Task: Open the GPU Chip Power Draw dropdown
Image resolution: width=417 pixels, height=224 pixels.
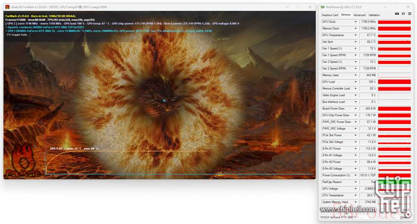Action: point(355,115)
